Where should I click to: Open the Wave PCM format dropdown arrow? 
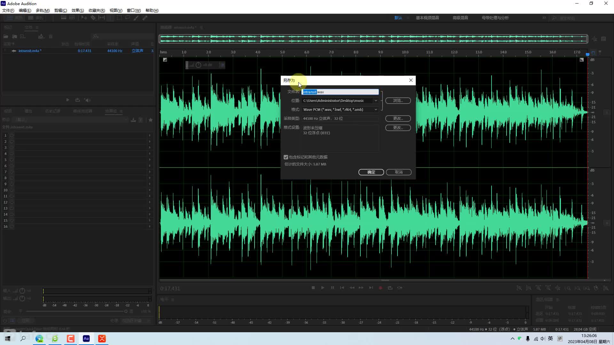[376, 110]
